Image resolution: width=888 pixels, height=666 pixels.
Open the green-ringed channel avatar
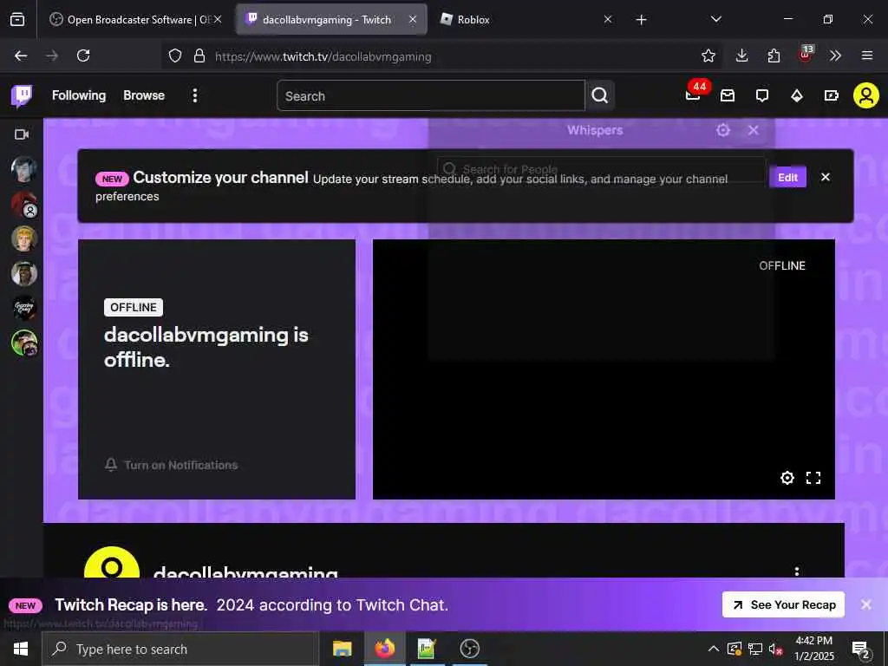tap(24, 343)
